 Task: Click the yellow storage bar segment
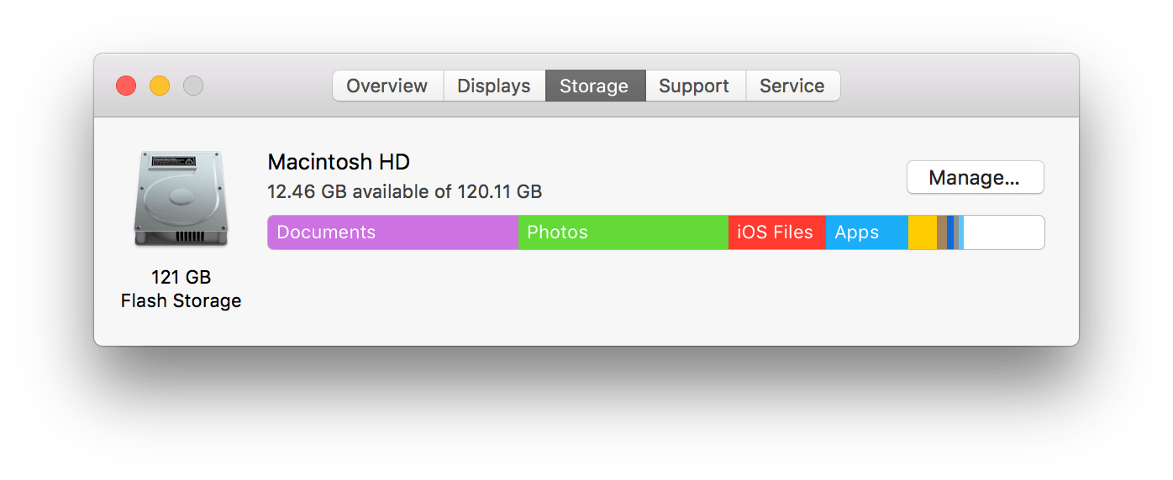click(922, 232)
